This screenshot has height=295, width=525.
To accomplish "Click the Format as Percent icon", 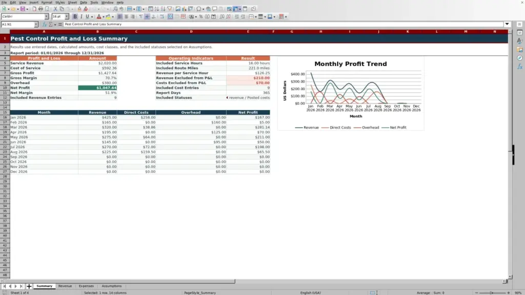I will pyautogui.click(x=201, y=17).
